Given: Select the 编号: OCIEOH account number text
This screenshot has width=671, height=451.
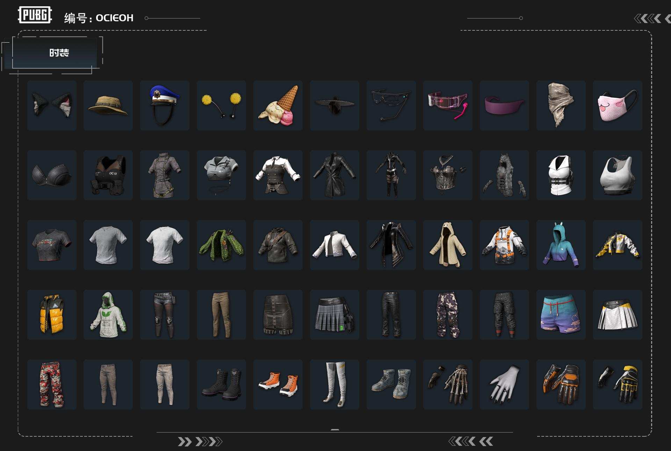Looking at the screenshot, I should [99, 18].
